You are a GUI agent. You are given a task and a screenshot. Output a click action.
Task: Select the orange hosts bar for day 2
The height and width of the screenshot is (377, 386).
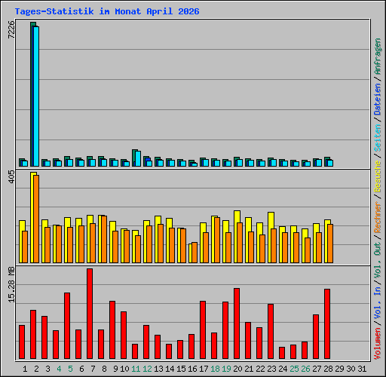coord(36,219)
